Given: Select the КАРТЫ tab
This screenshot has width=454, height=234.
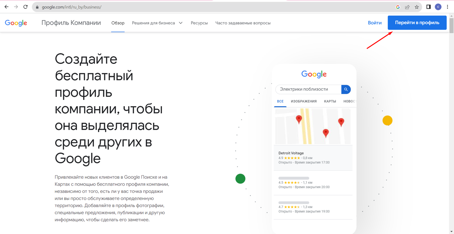Looking at the screenshot, I should [330, 101].
